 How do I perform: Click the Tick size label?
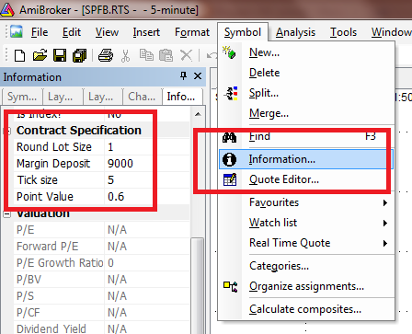(37, 180)
